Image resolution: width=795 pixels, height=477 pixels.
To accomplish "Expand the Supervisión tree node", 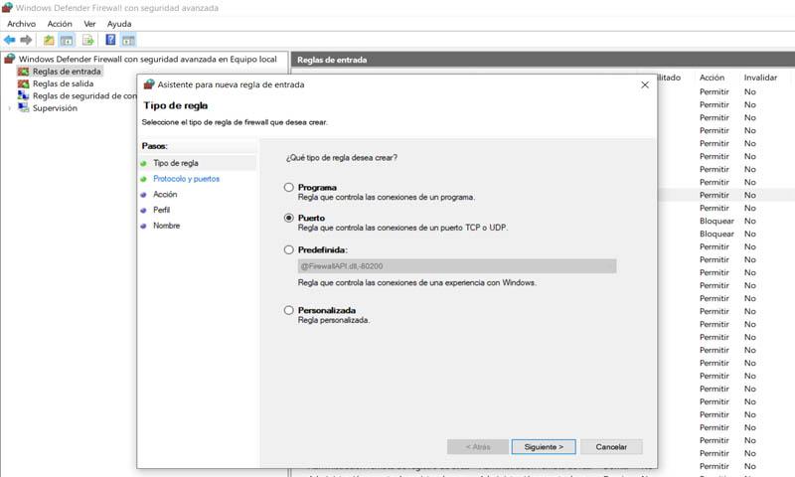I will 10,108.
